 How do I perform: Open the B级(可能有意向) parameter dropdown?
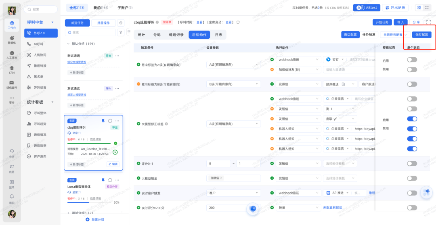click(233, 84)
